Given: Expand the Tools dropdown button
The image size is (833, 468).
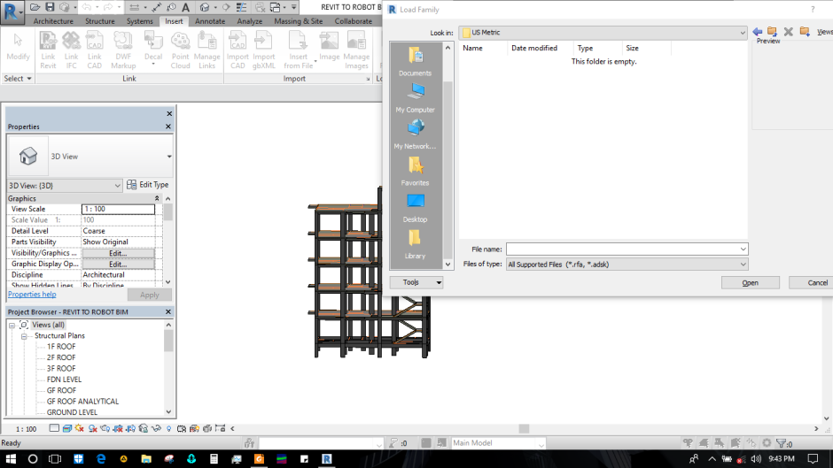Looking at the screenshot, I should (416, 282).
